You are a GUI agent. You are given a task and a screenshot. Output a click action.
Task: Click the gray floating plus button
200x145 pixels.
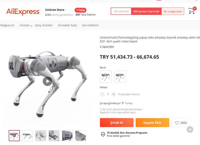click(190, 130)
